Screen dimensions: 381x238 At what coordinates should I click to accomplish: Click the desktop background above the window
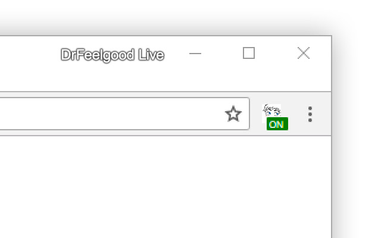click(165, 17)
